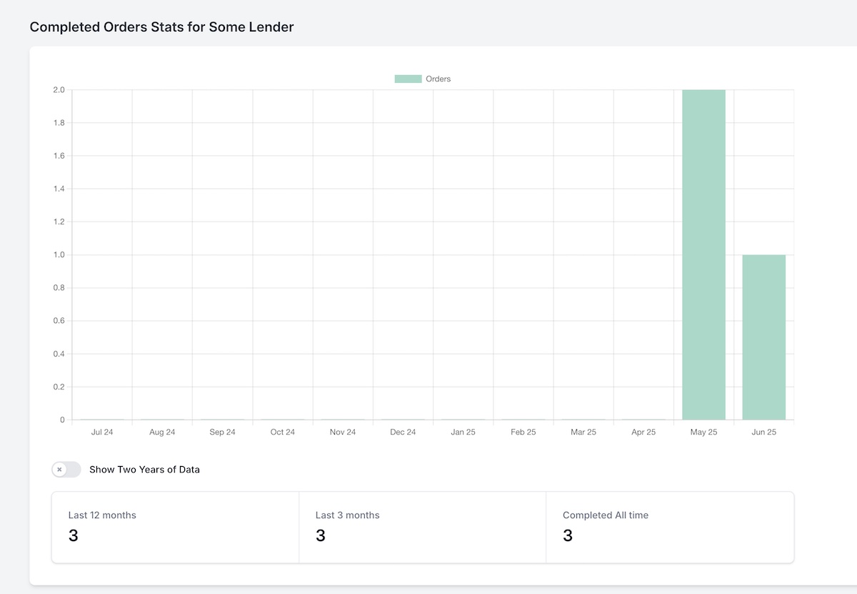Image resolution: width=857 pixels, height=594 pixels.
Task: Click the May 25 axis label
Action: coord(703,432)
